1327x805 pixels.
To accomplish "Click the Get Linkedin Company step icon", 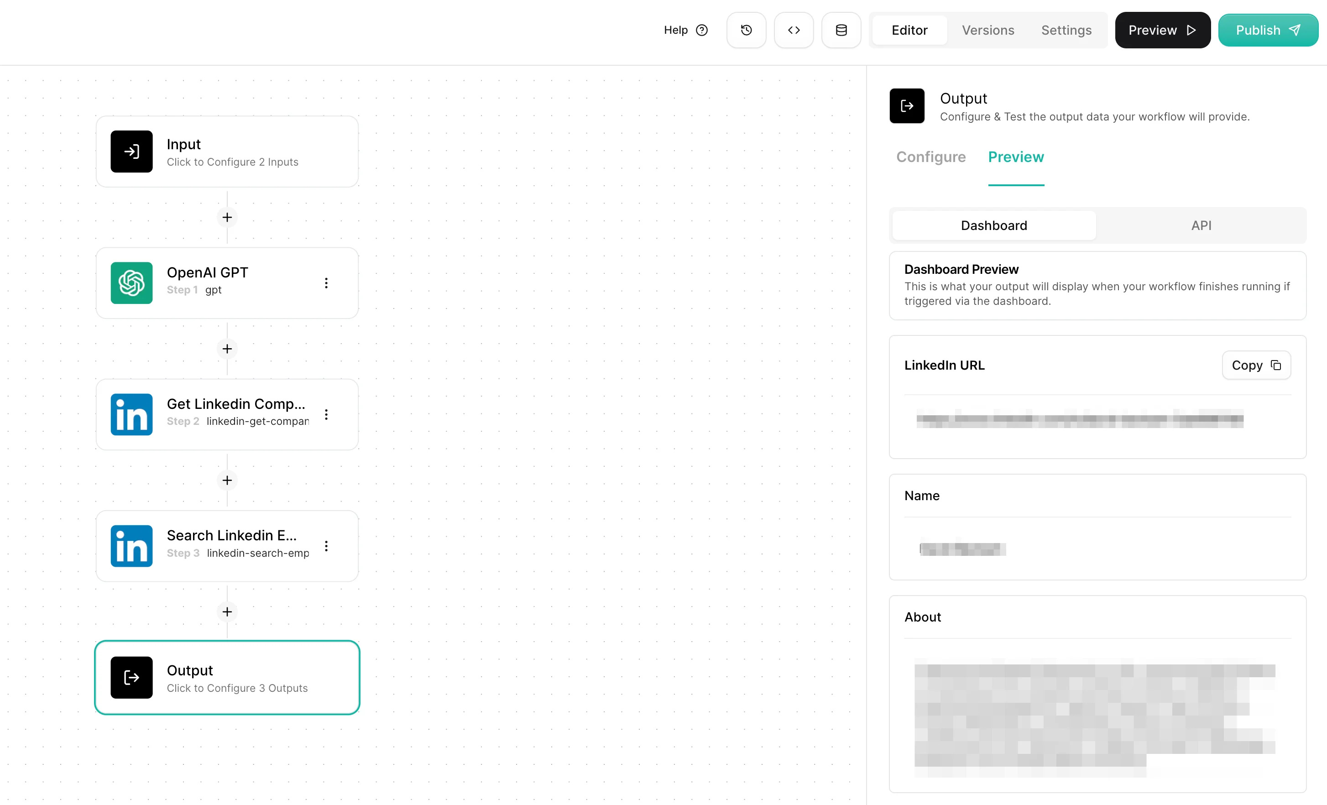I will point(131,414).
